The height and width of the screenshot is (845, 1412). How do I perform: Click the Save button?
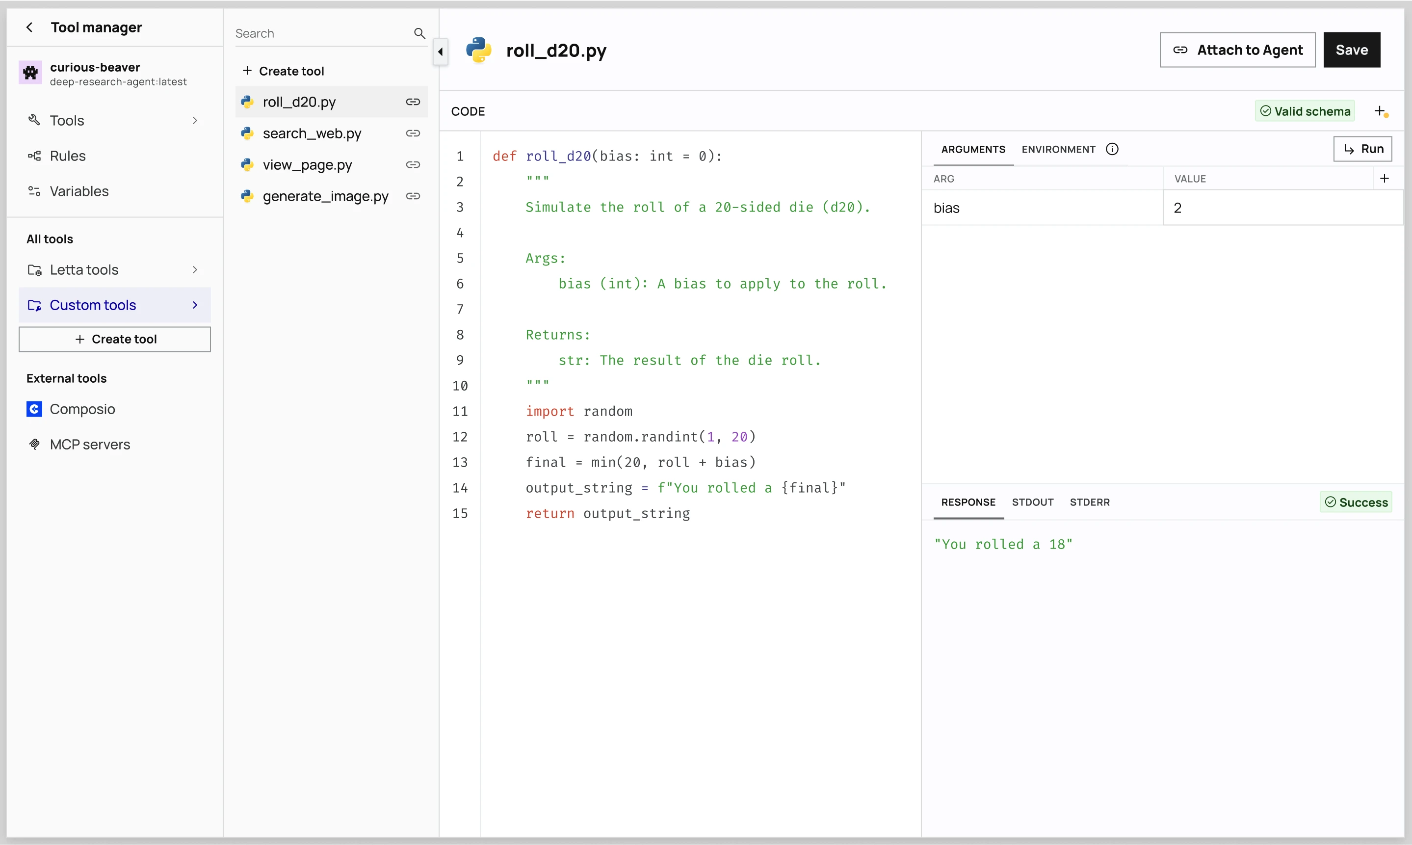click(x=1351, y=50)
